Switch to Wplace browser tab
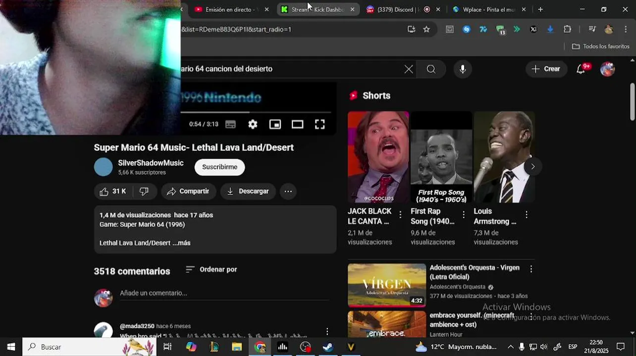 tap(489, 9)
